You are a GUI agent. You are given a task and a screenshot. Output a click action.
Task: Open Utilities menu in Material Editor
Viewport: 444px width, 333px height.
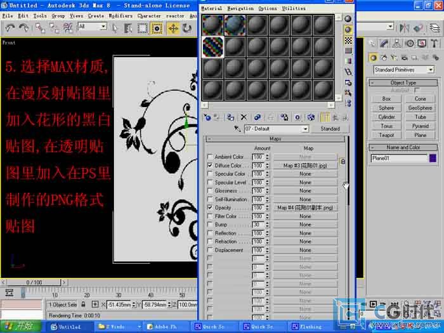tap(294, 8)
